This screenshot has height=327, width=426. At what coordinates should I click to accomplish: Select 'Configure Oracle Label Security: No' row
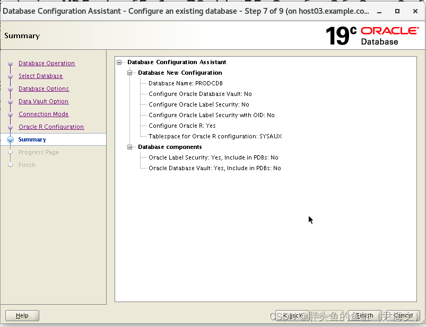[x=199, y=104]
